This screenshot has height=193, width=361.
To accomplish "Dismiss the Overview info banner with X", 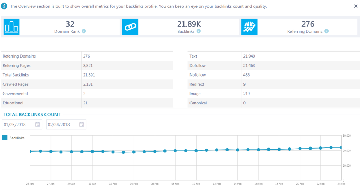I will [x=356, y=6].
